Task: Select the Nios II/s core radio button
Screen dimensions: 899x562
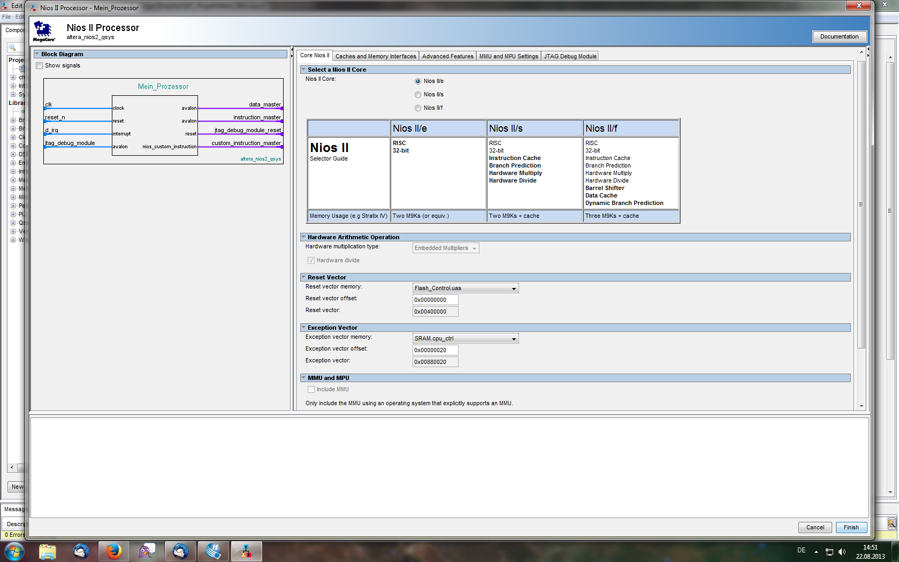Action: coord(418,95)
